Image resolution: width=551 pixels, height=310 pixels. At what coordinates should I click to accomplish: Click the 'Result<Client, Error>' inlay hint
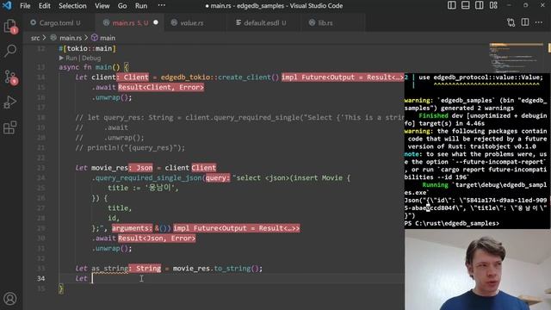coord(161,87)
